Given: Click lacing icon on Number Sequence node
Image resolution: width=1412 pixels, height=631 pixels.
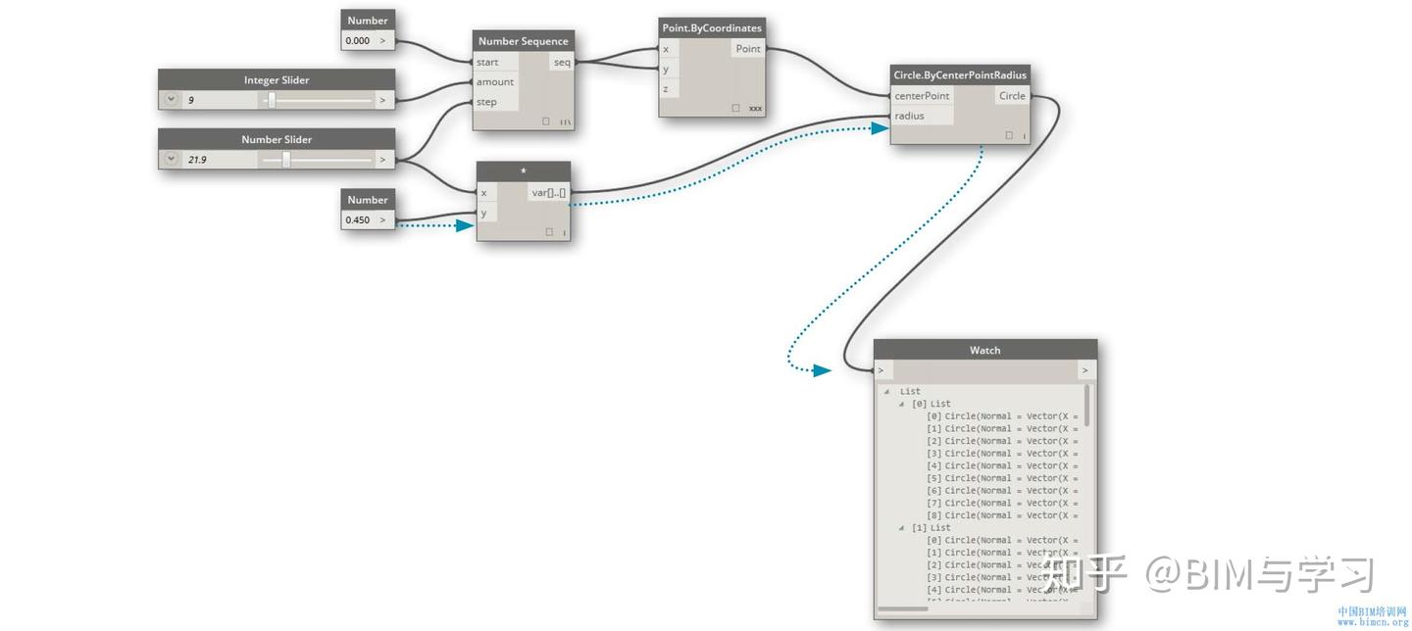Looking at the screenshot, I should (x=565, y=121).
